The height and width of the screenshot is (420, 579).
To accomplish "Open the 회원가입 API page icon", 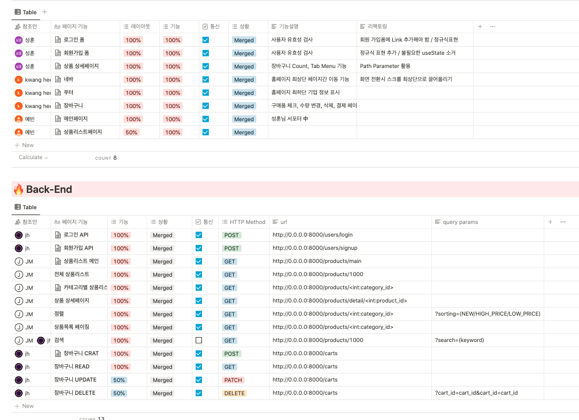I will [57, 248].
